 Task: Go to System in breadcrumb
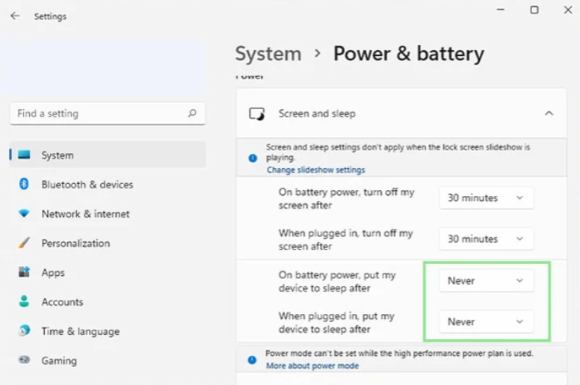coord(268,54)
